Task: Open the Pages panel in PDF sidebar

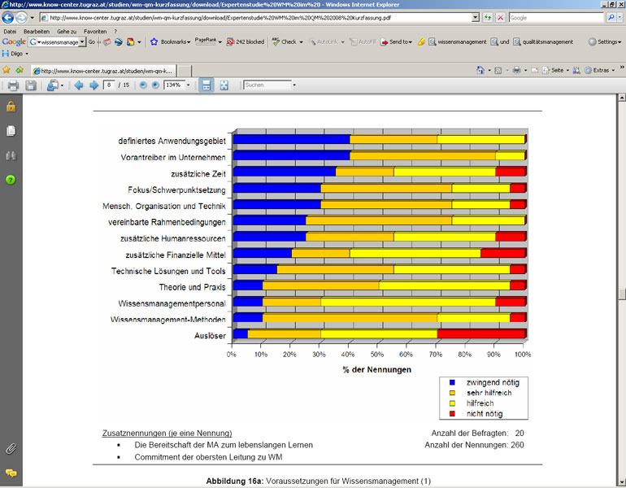Action: pyautogui.click(x=11, y=131)
